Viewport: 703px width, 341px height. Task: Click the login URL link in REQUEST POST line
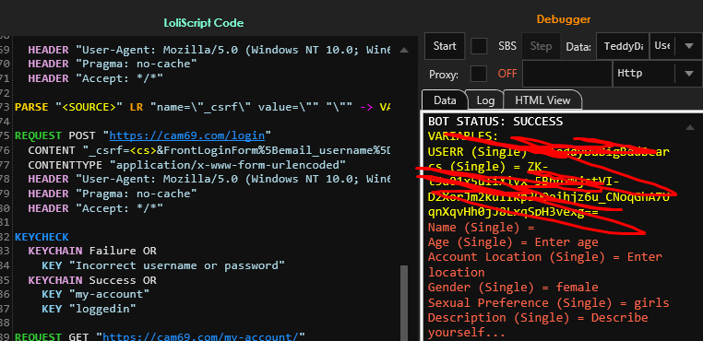click(188, 135)
